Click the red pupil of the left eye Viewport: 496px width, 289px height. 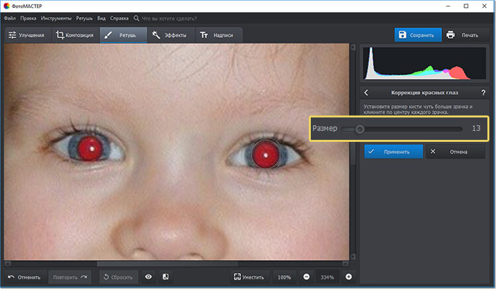tap(90, 148)
